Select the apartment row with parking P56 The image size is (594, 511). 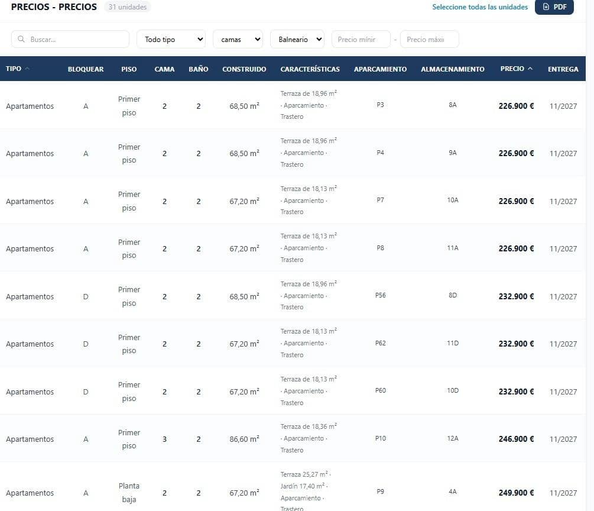[x=293, y=296]
